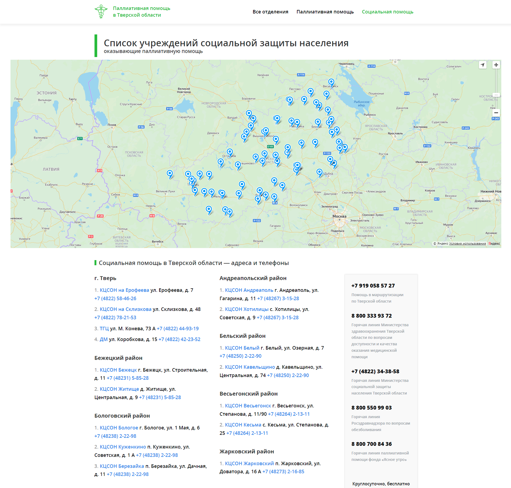This screenshot has height=488, width=511.
Task: Click the green caduceus site logo
Action: [x=101, y=12]
